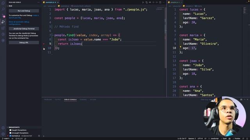Click the clear console icon in panel toolbar
The width and height of the screenshot is (250, 140).
pos(241,100)
